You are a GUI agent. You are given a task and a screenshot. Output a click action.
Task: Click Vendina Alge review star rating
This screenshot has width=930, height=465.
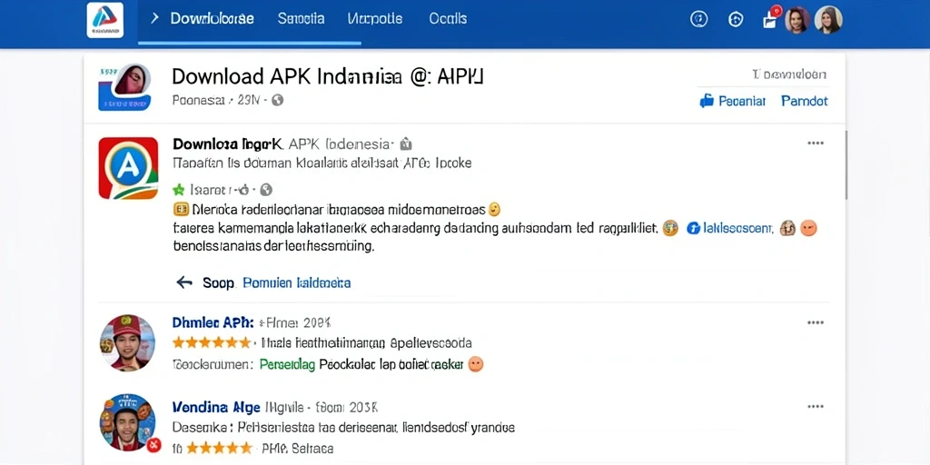click(221, 448)
